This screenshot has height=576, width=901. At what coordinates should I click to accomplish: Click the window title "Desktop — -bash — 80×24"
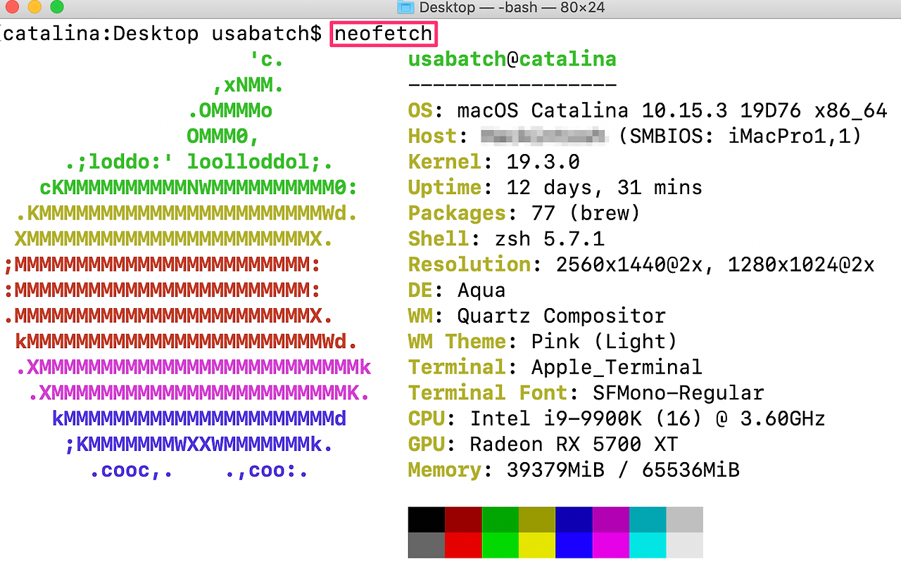(512, 8)
